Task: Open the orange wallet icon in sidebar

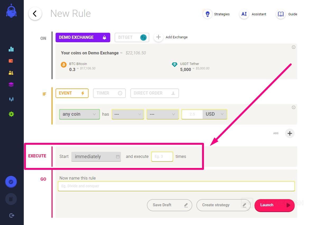Action: click(x=11, y=61)
